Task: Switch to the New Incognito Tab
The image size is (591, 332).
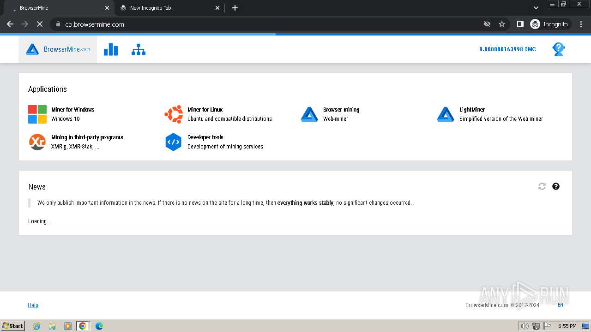Action: [x=169, y=8]
